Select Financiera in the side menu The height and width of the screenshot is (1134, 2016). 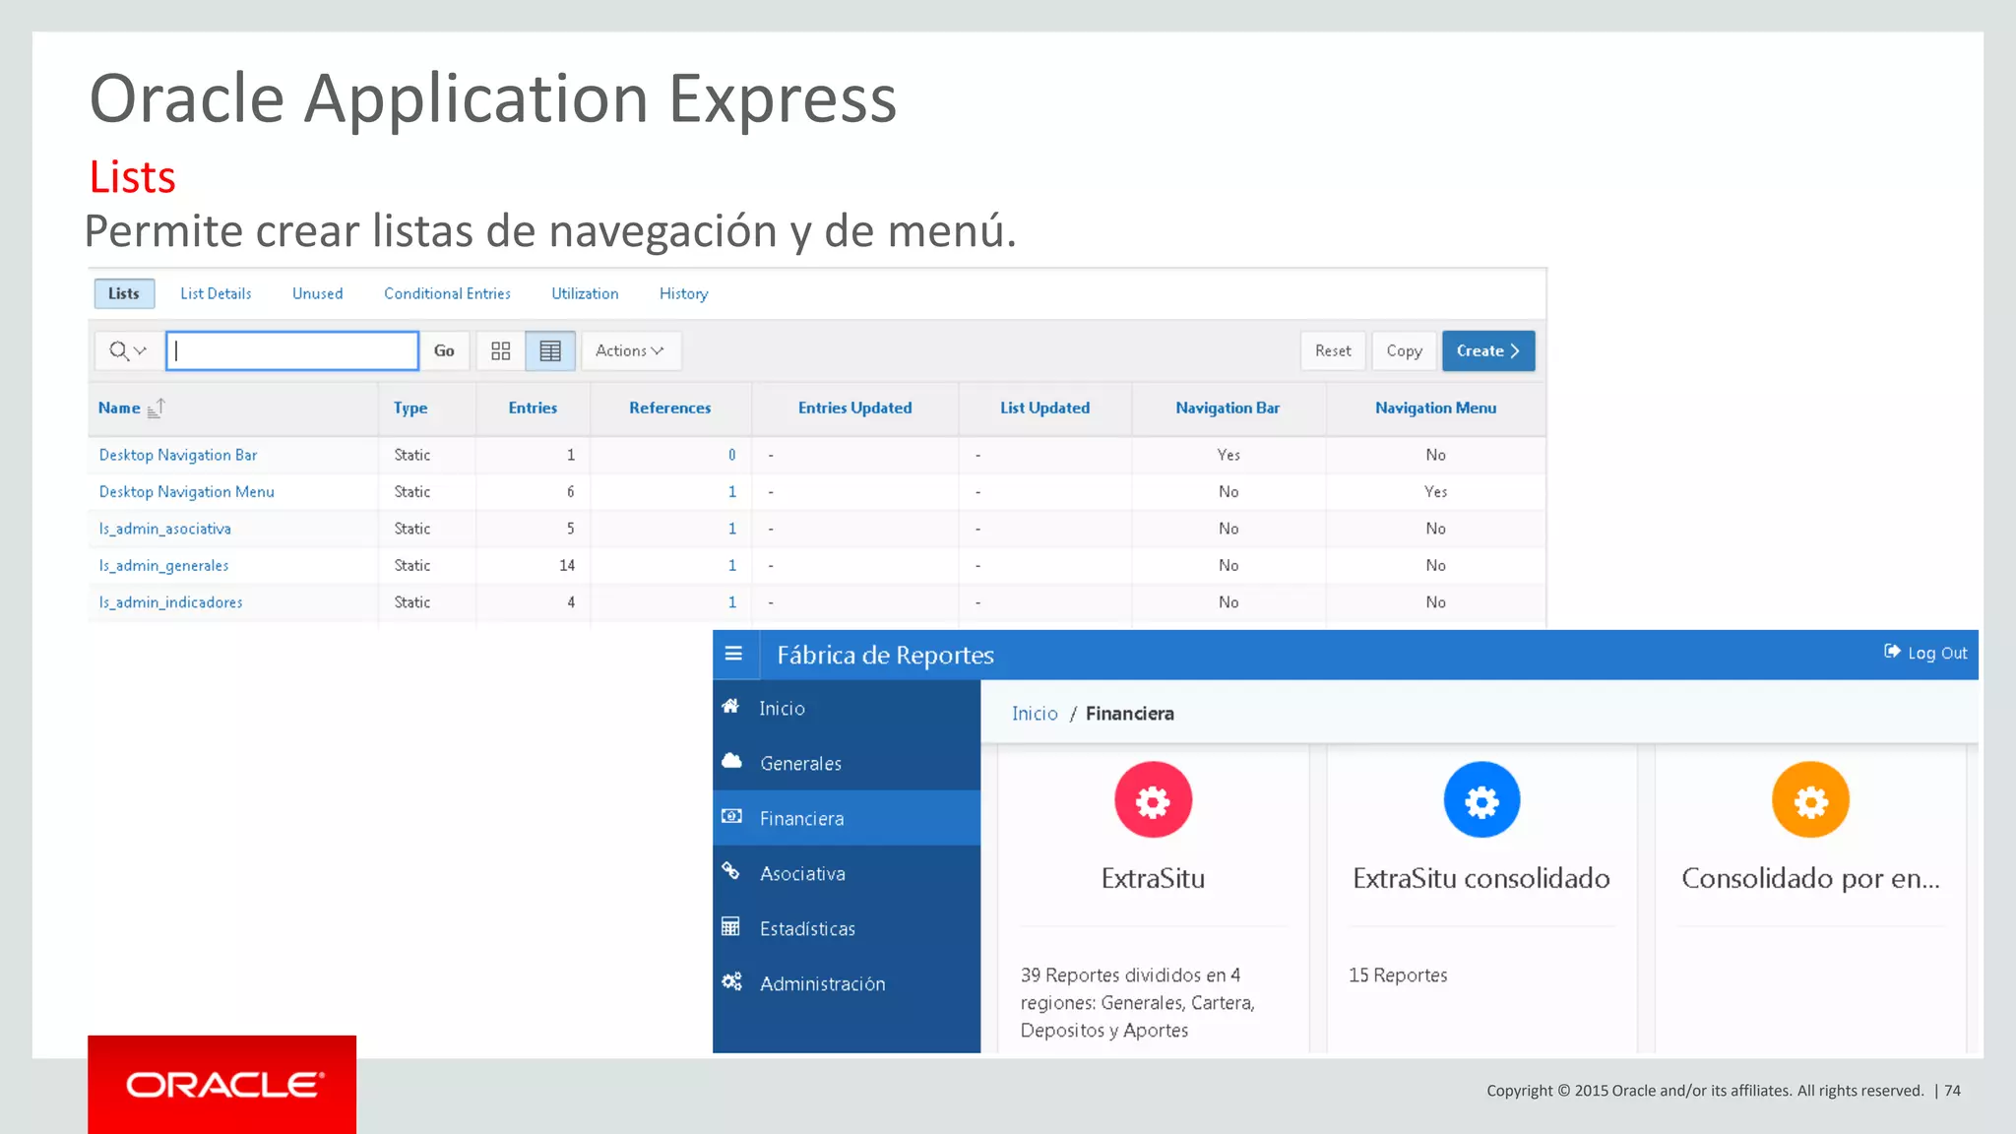click(x=847, y=818)
